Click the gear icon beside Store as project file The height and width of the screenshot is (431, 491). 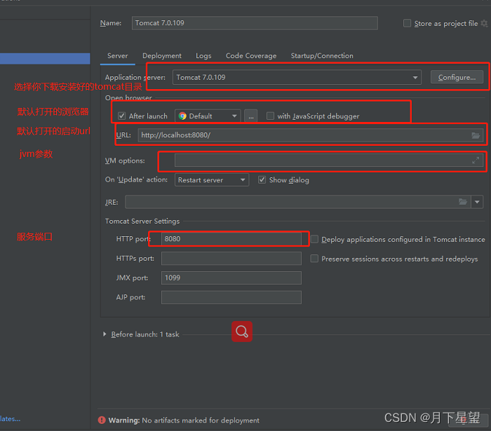point(484,23)
